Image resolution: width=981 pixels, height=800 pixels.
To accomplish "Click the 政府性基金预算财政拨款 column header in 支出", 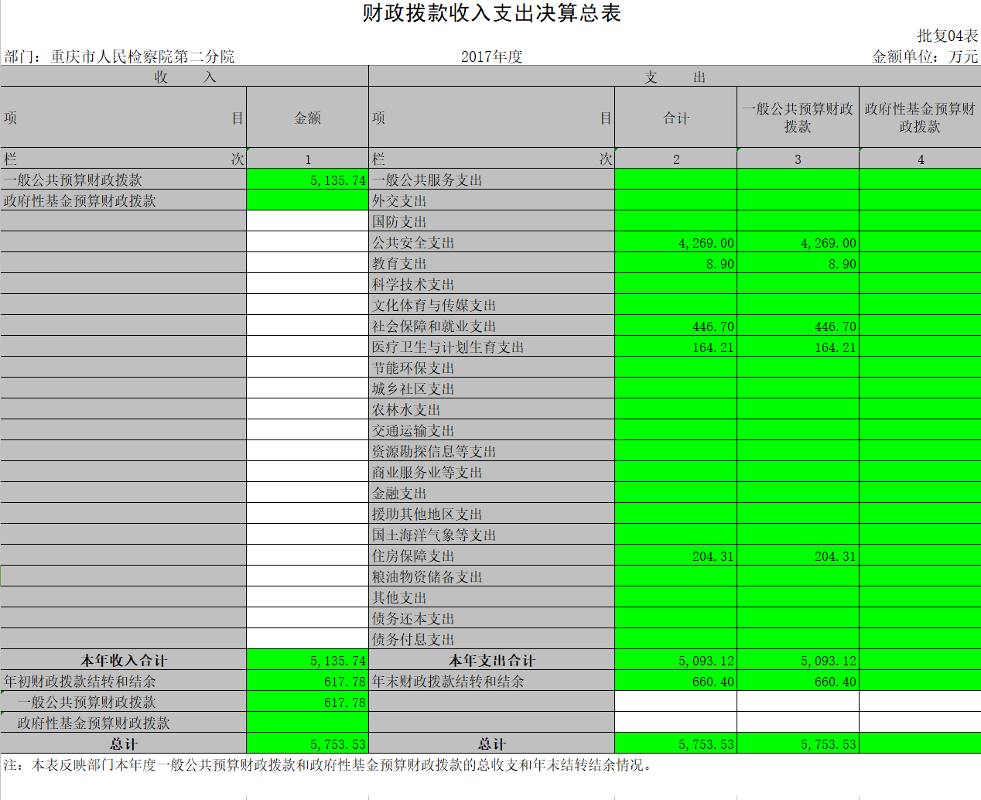I will click(919, 118).
